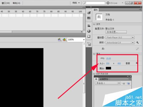
Task: Click the wrench icon beside ActionScript 2.0
Action: pos(137,43)
